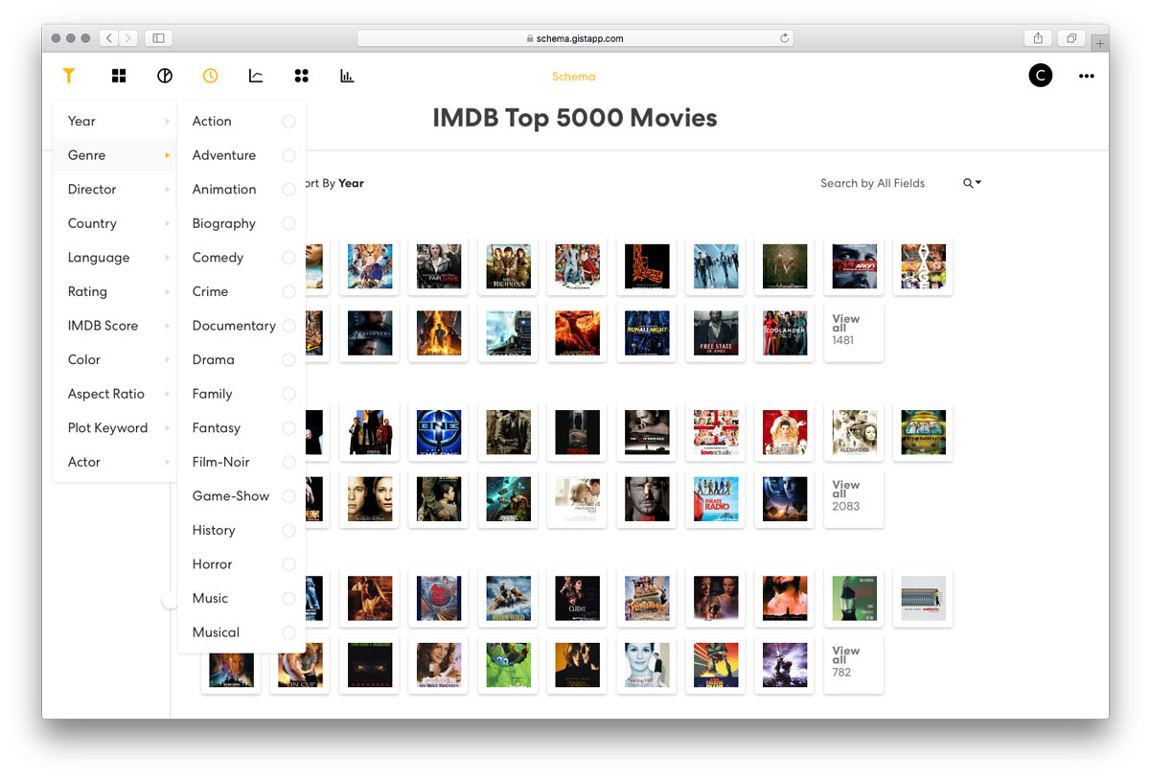The image size is (1150, 778).
Task: Select the timeline clock view icon
Action: [210, 76]
